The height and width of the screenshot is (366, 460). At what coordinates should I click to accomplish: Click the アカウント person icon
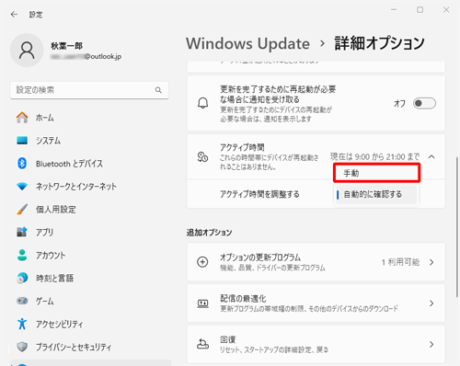tap(22, 255)
